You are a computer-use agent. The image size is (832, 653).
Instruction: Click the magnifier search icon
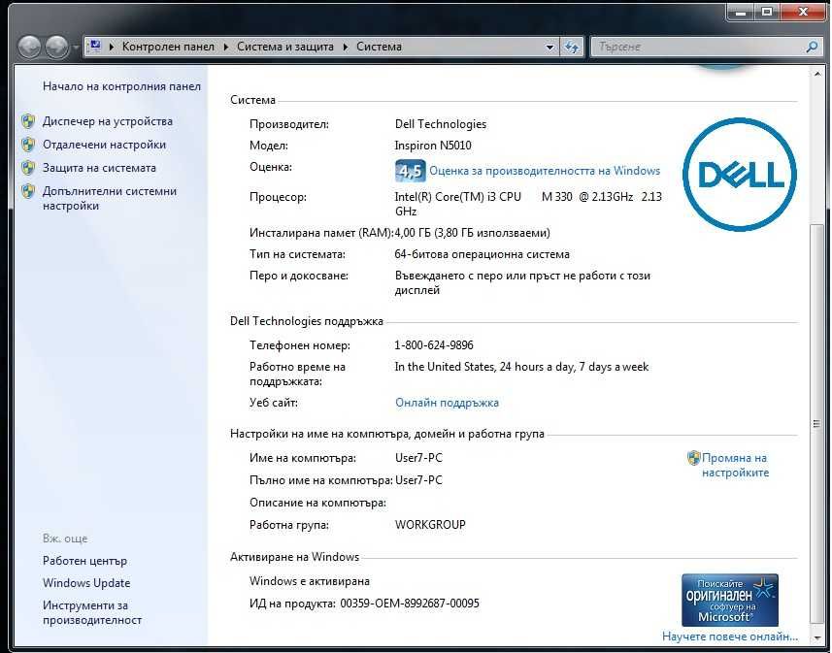pyautogui.click(x=812, y=47)
